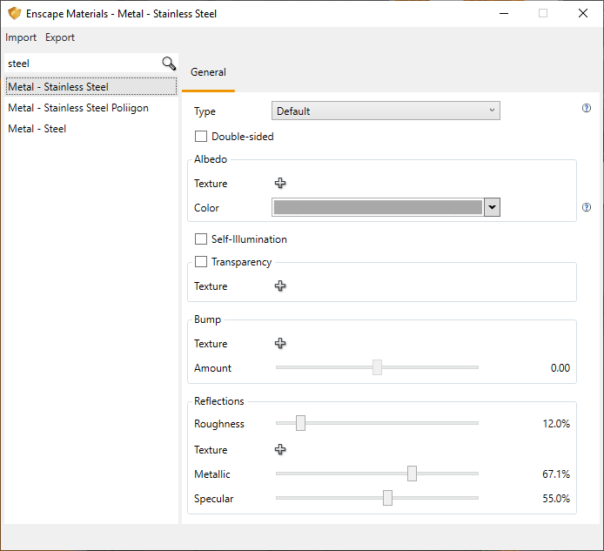Enable the Transparency checkbox

[x=201, y=262]
